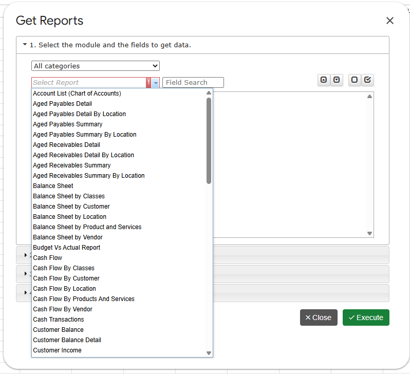The image size is (410, 374).
Task: Pick Balance Sheet by Product and Services
Action: (x=119, y=227)
